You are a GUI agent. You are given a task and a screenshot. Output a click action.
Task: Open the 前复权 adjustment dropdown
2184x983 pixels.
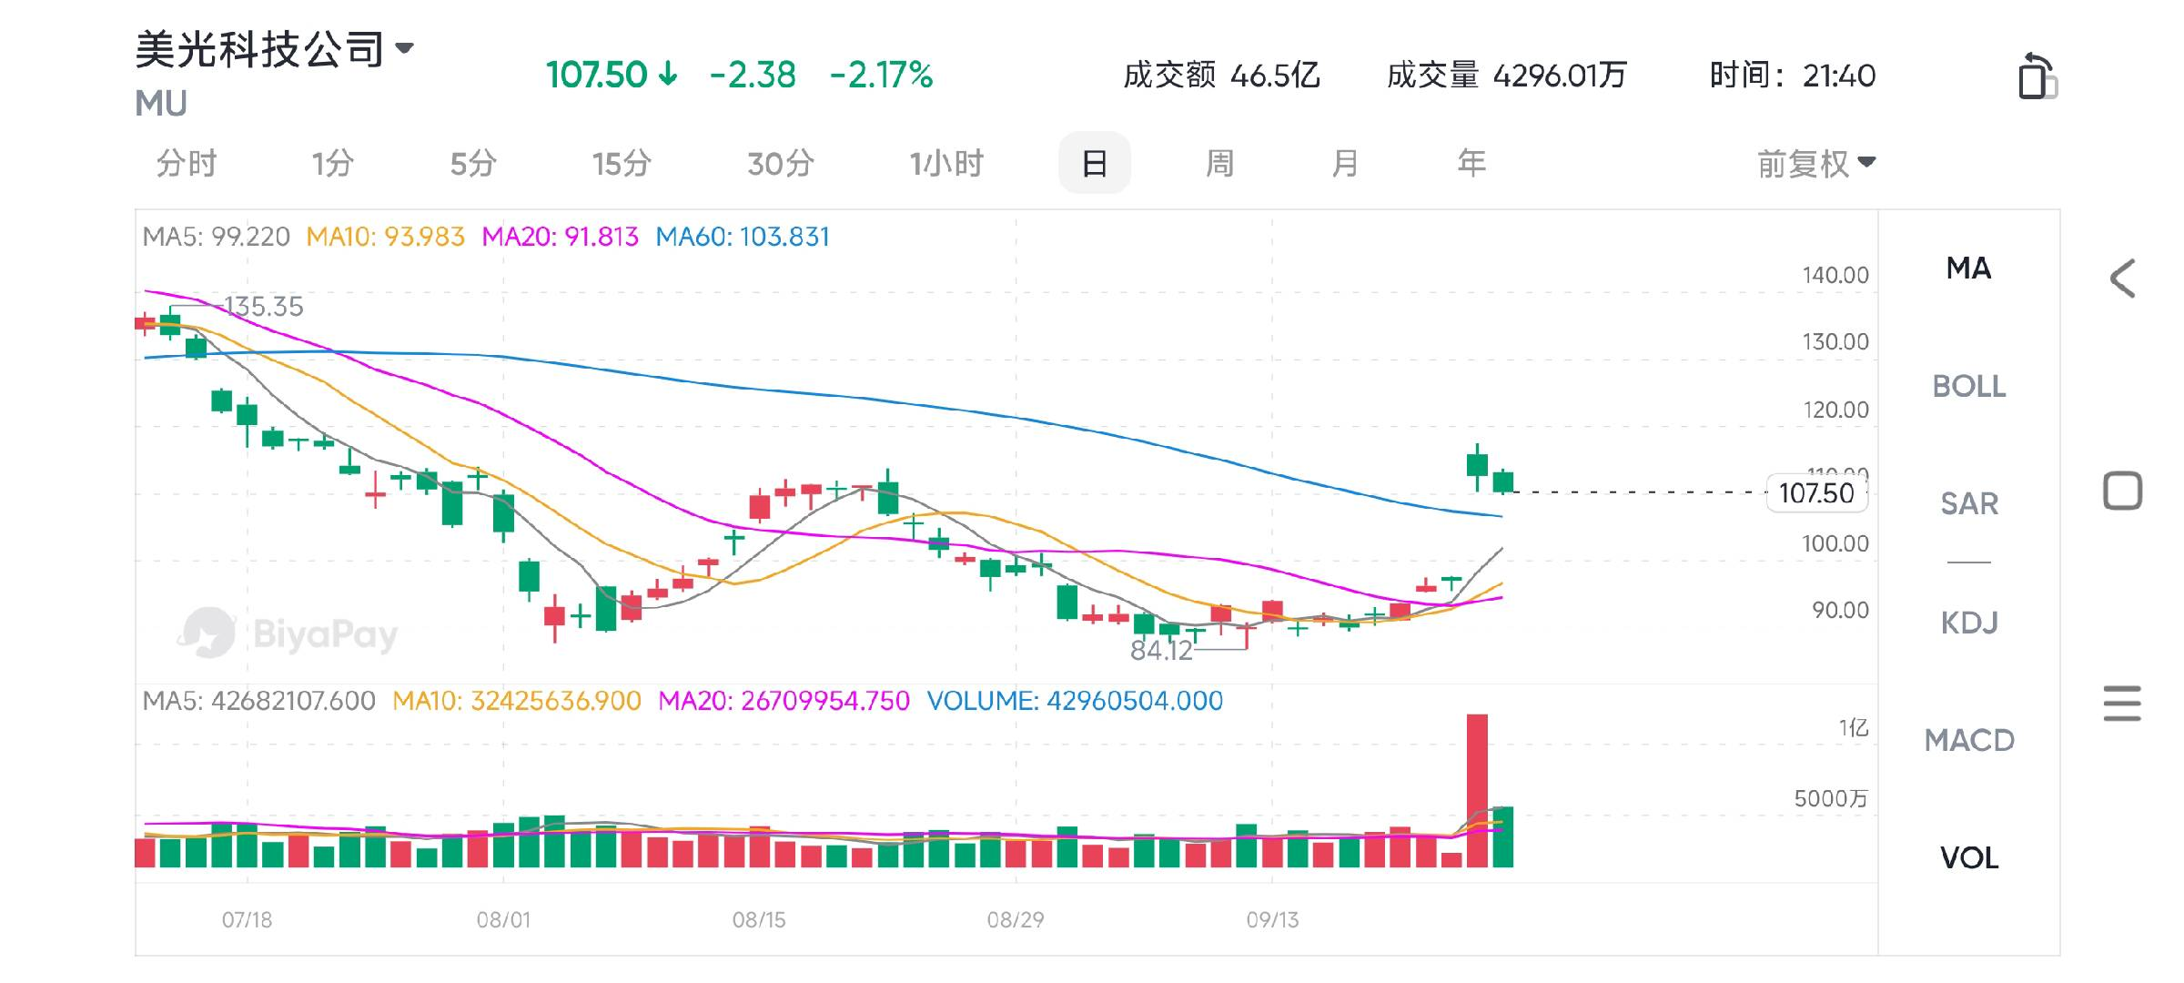[1816, 164]
